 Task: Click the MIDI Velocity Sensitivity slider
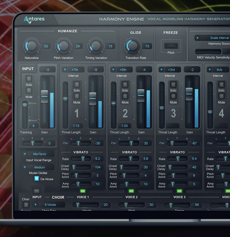tap(208, 52)
